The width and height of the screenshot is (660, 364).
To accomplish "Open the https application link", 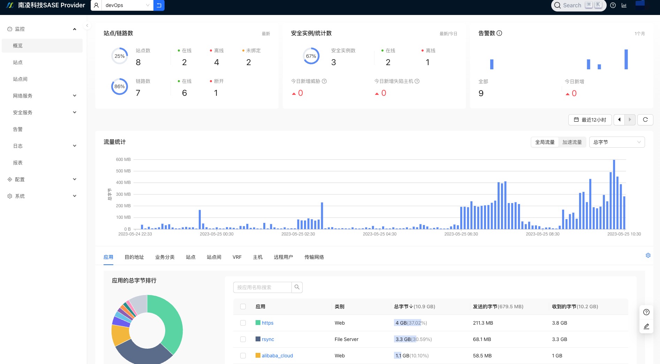I will (267, 323).
